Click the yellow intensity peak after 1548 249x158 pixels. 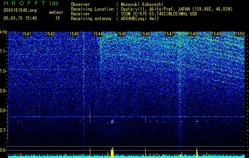[x=197, y=153]
